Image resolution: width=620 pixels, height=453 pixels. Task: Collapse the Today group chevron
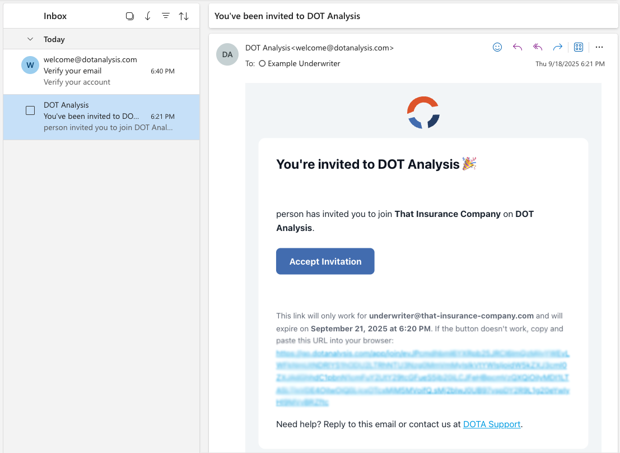point(30,39)
